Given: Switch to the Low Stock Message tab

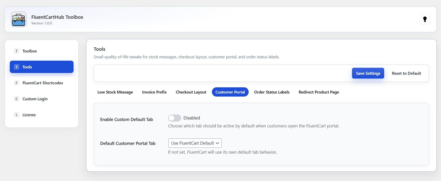Looking at the screenshot, I should point(115,92).
